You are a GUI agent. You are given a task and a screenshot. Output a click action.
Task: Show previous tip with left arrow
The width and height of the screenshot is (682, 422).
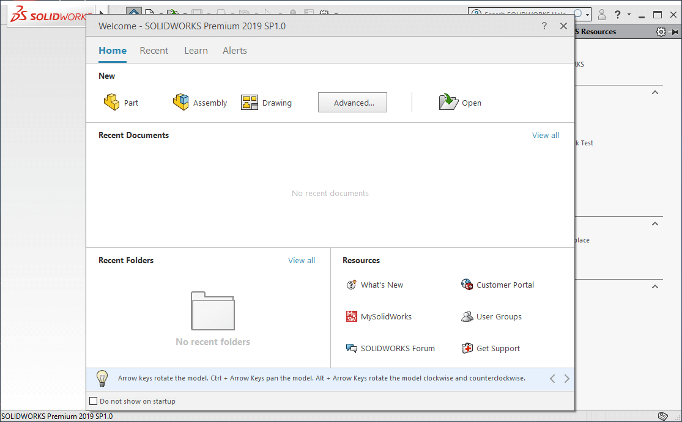[x=552, y=379]
